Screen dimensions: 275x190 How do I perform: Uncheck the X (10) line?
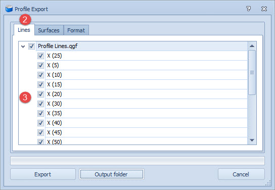tap(40, 75)
